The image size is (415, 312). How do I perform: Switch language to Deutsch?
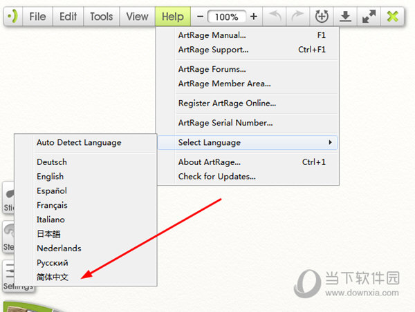[x=86, y=162]
